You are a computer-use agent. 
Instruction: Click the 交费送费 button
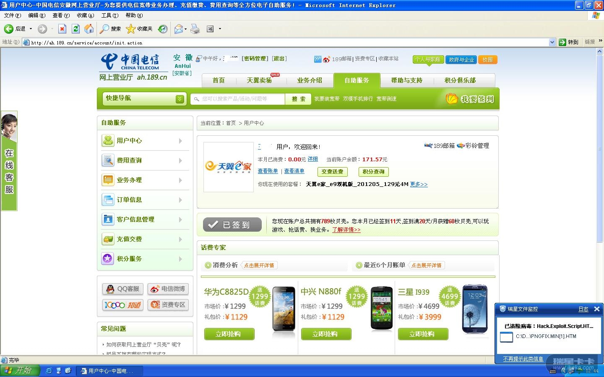[332, 172]
